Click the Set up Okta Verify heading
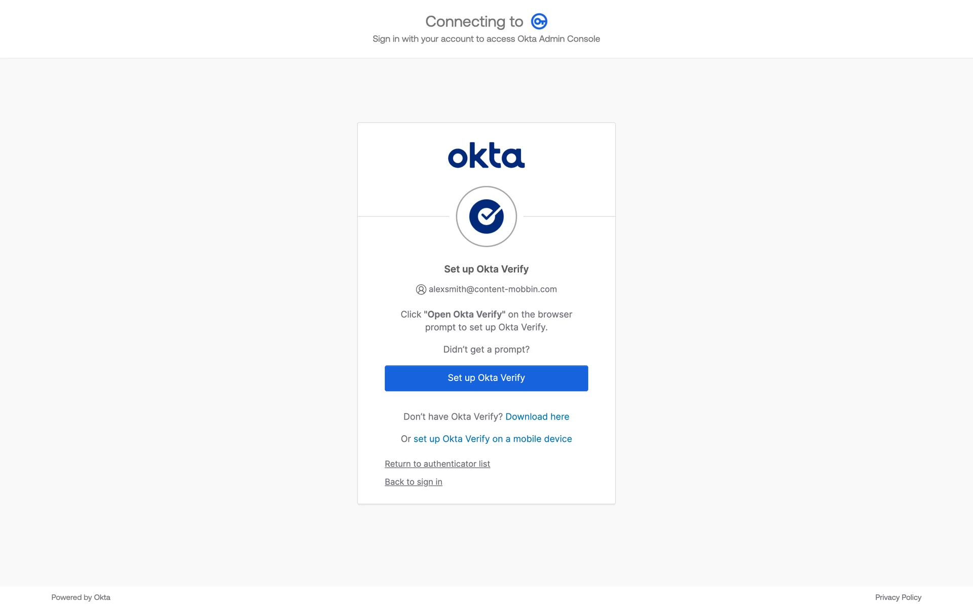 (486, 269)
